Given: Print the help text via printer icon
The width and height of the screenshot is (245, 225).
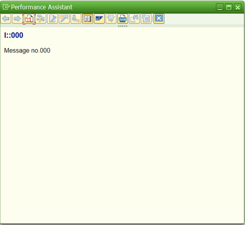Looking at the screenshot, I should click(123, 19).
